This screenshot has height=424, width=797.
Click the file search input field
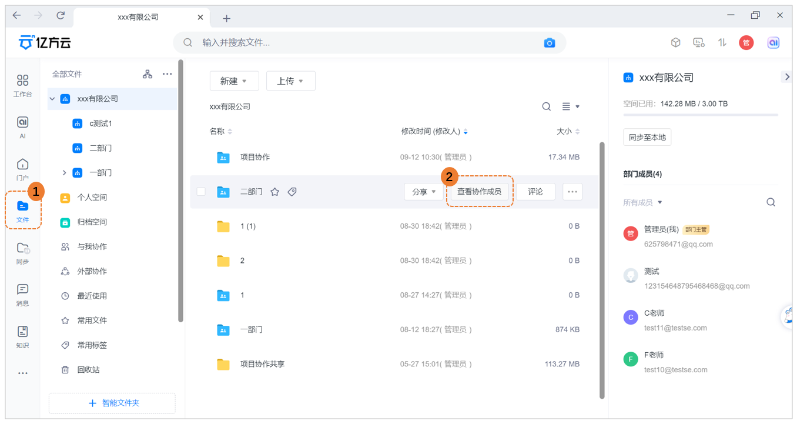(x=369, y=42)
